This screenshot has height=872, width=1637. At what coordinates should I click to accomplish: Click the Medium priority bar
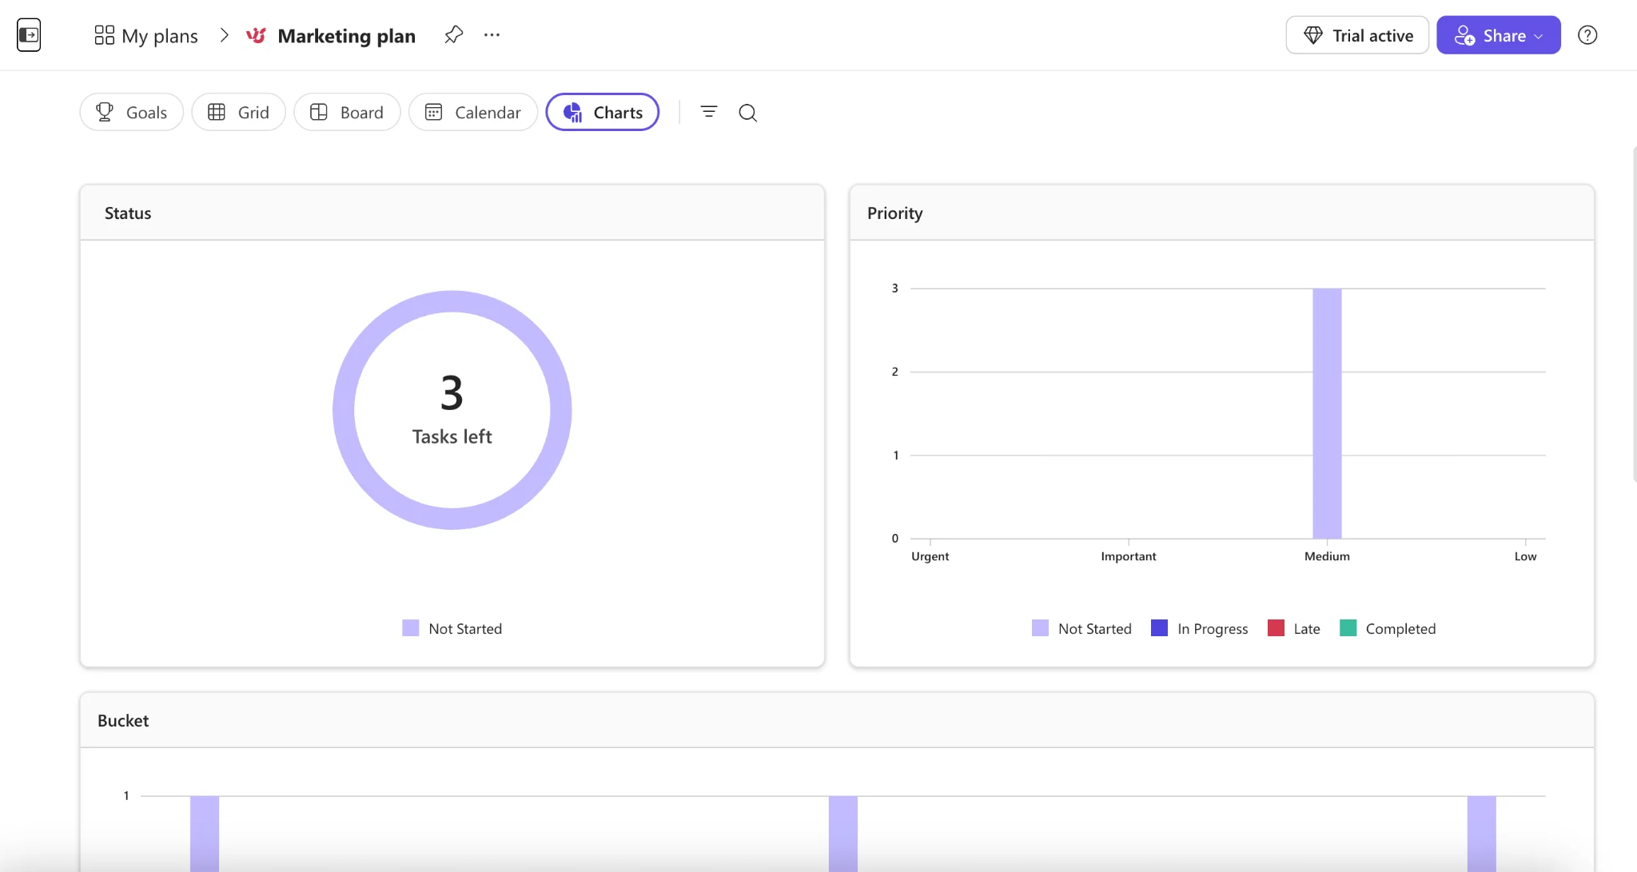1327,413
